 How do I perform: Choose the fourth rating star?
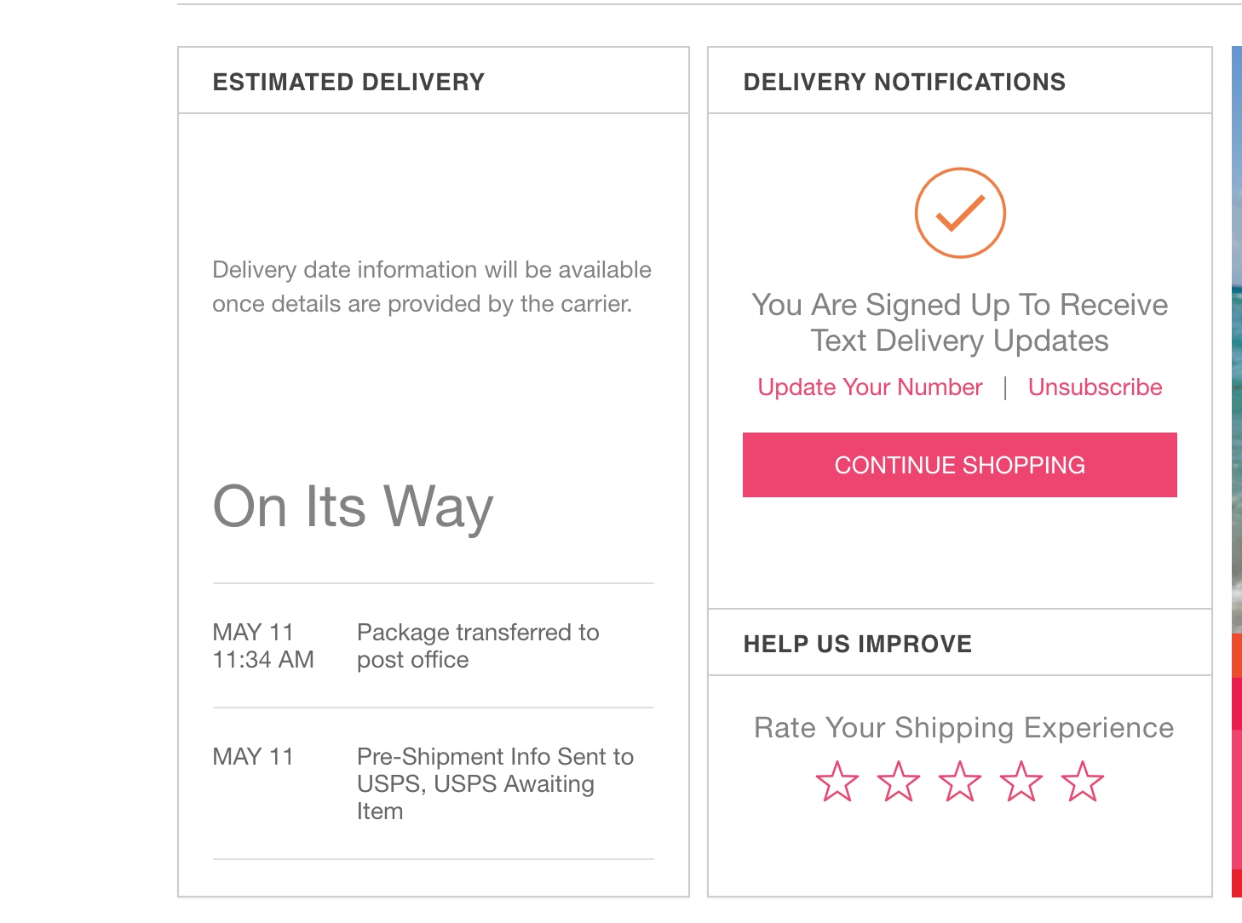[1021, 782]
